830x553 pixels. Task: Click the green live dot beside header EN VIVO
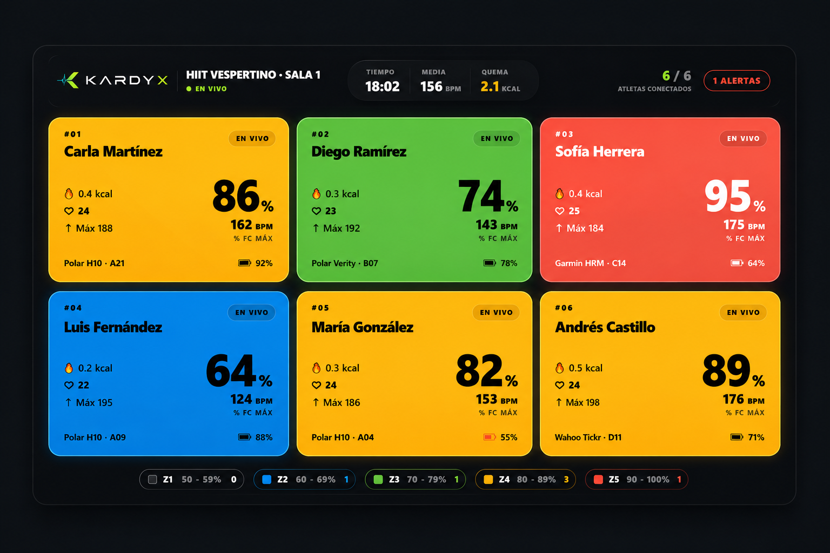[x=189, y=89]
